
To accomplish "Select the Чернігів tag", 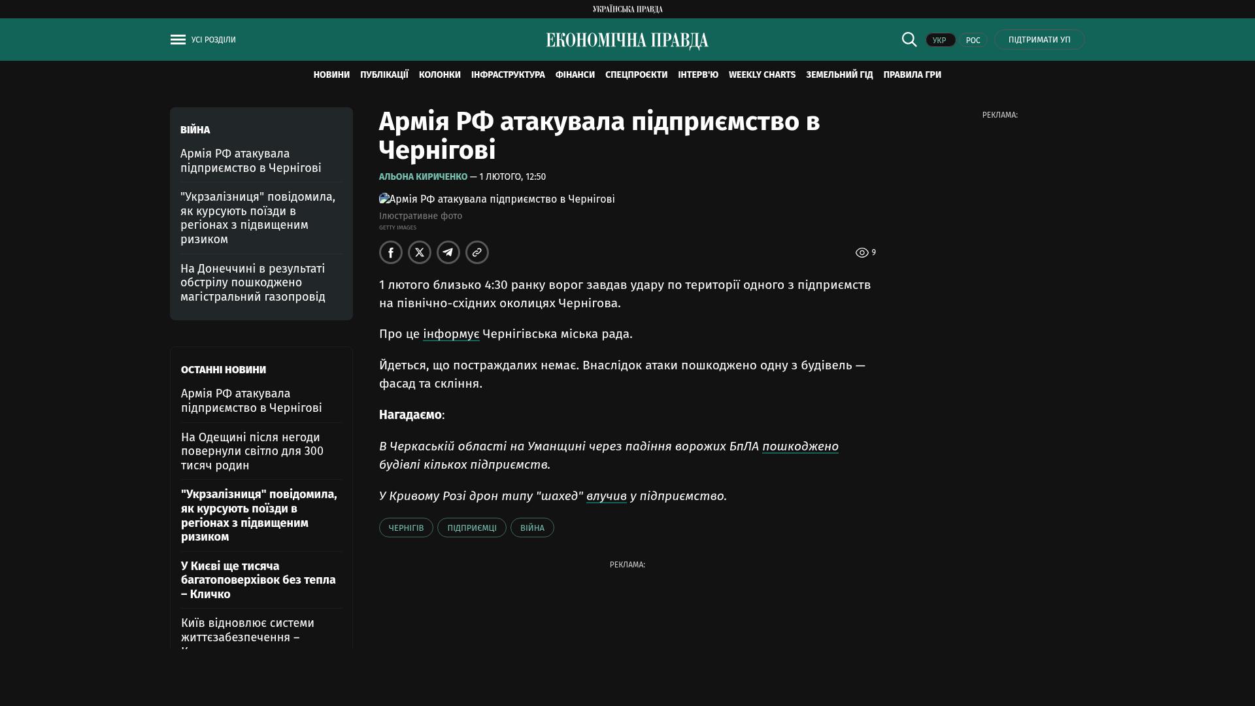I will (406, 528).
